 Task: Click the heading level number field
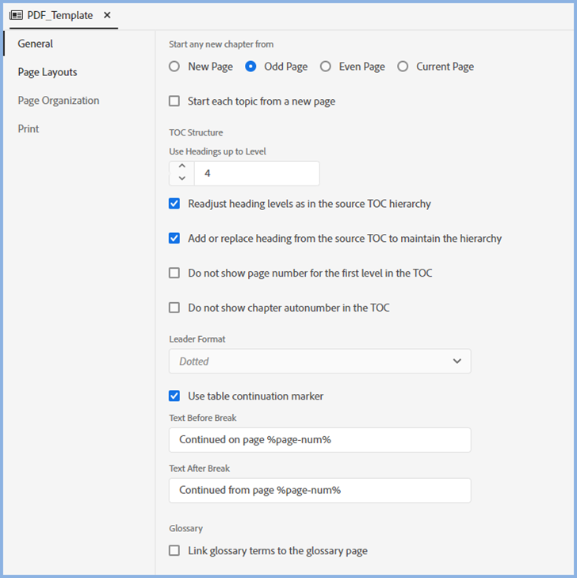(x=256, y=174)
